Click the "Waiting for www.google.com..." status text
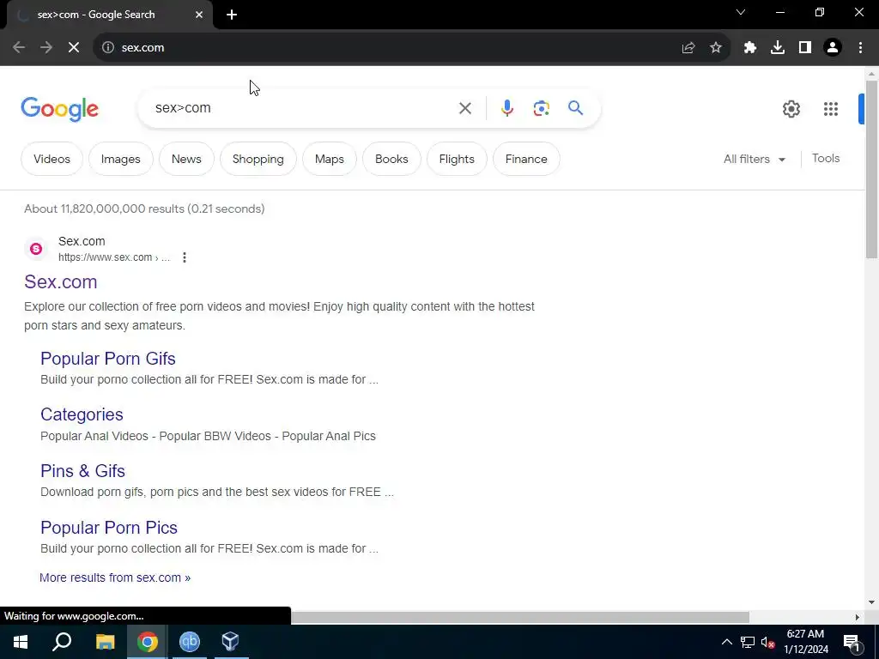 (74, 616)
